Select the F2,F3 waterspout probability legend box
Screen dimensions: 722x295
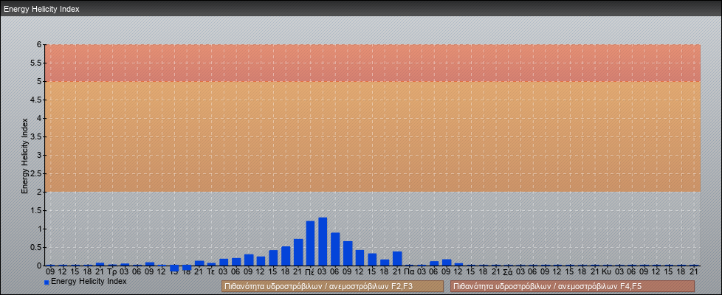(332, 286)
